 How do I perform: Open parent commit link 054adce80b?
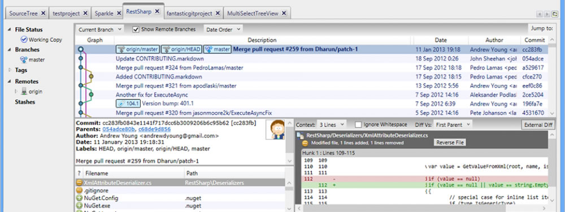(x=119, y=129)
